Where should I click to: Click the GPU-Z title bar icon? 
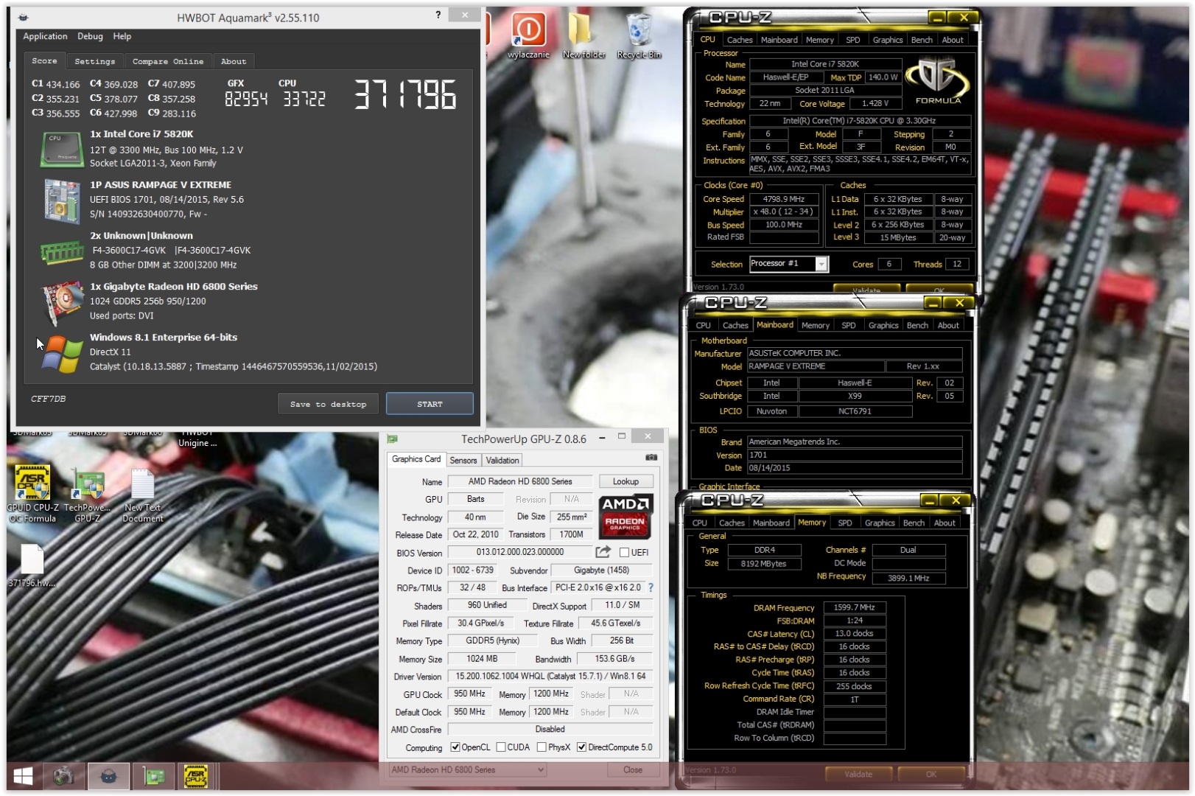(x=393, y=439)
